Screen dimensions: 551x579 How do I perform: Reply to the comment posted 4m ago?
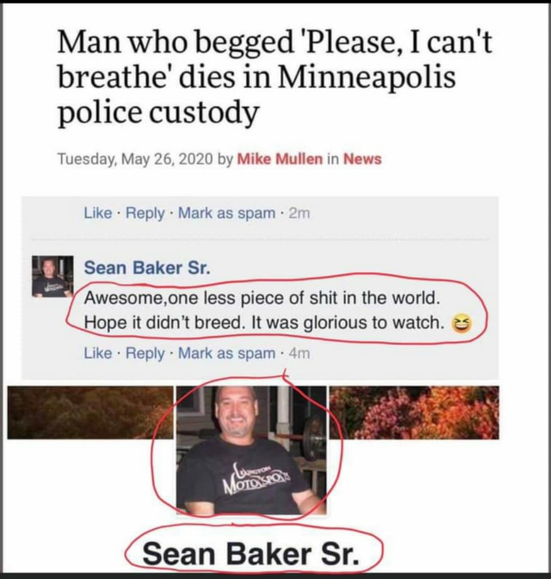pos(145,353)
